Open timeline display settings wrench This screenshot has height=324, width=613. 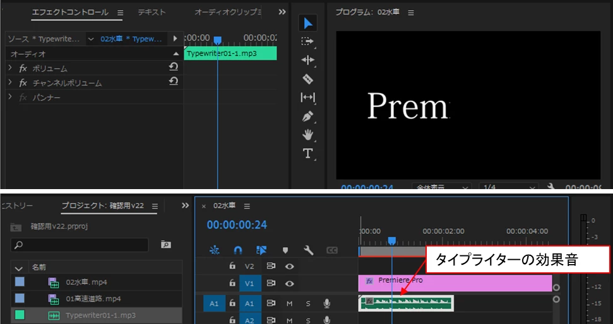tap(309, 250)
